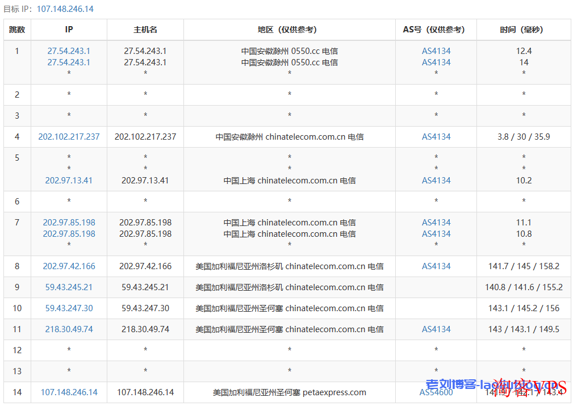Click the 洛杉矶 region cell in hop 8 row
The width and height of the screenshot is (573, 406).
click(290, 266)
